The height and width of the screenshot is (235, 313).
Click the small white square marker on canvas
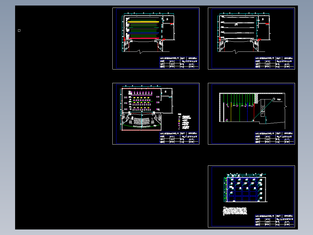[19, 31]
